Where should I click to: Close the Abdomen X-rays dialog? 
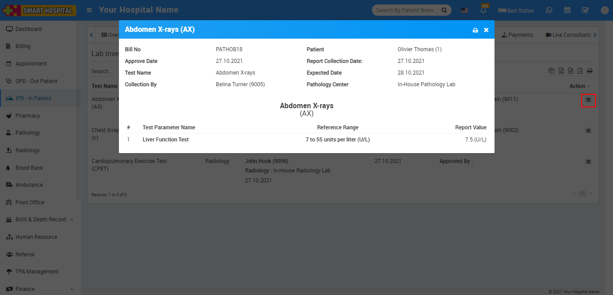[486, 30]
